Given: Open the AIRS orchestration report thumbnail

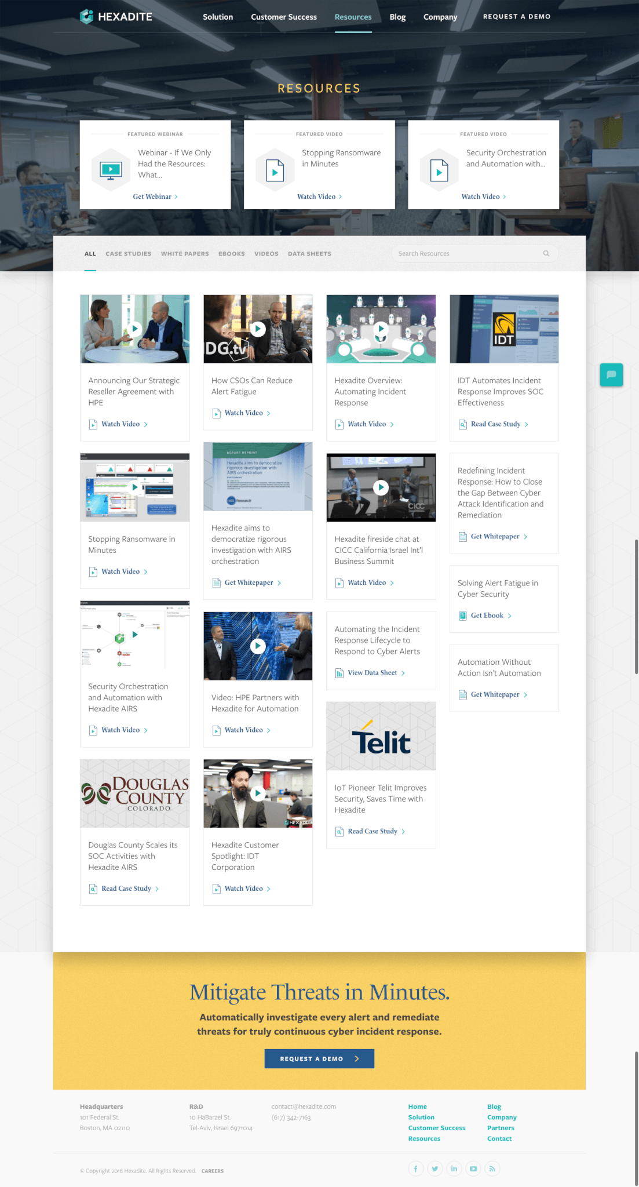Looking at the screenshot, I should [x=258, y=476].
